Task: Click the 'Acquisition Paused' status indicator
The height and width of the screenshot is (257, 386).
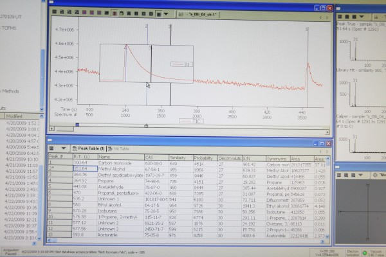Action: (10, 252)
